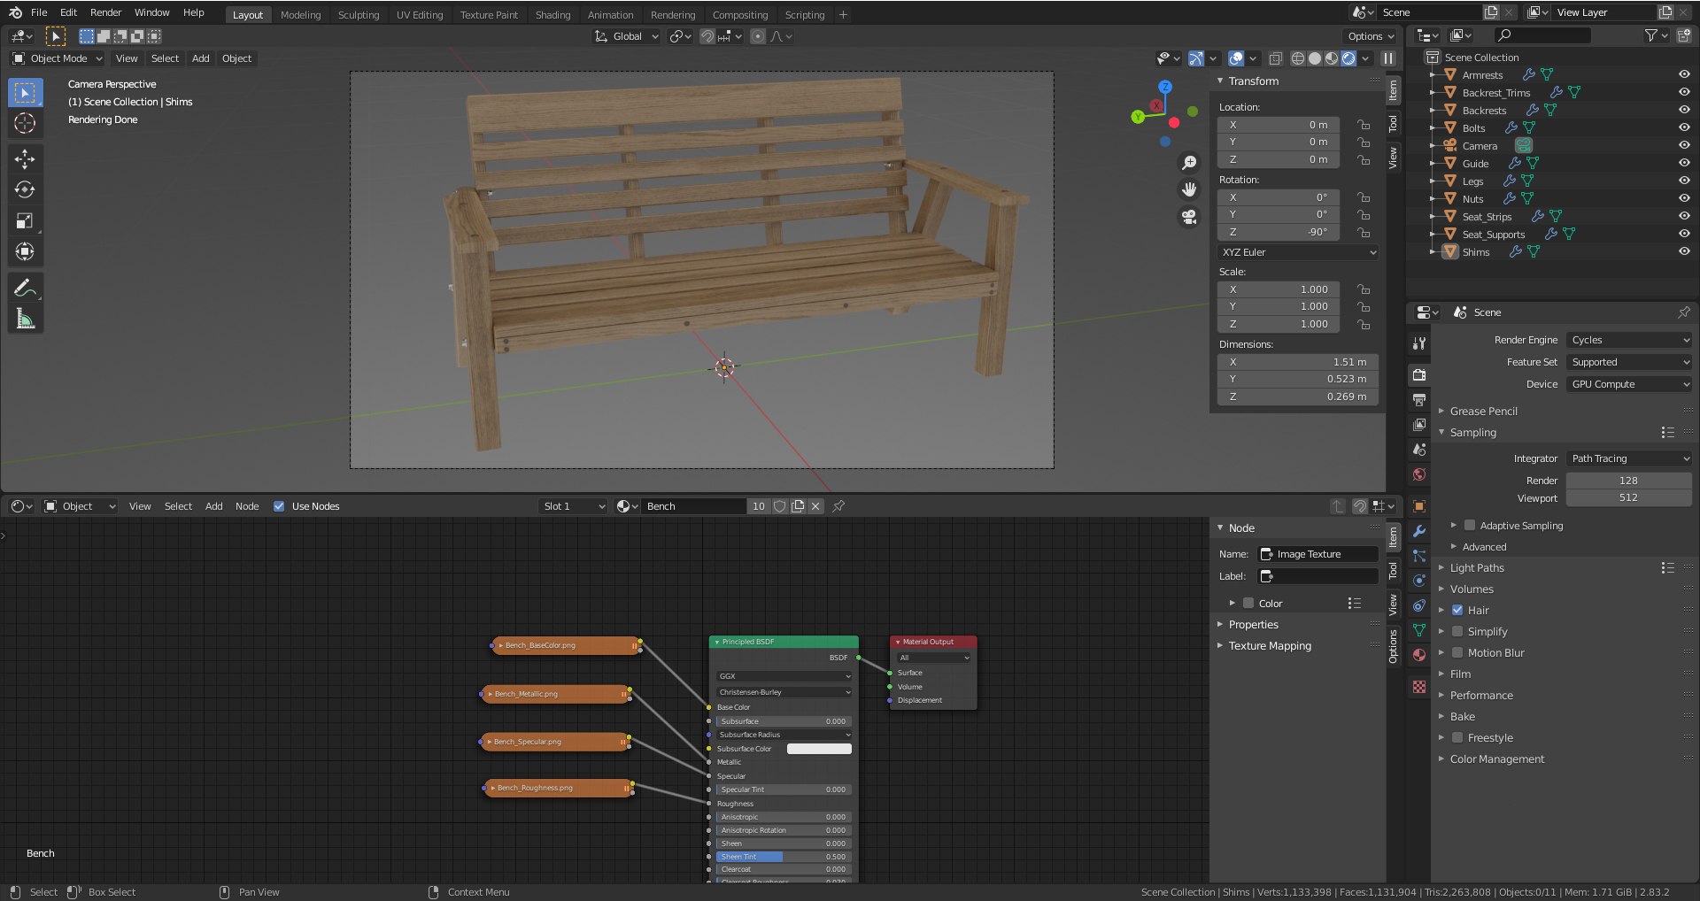
Task: Enable the Motion Blur checkbox
Action: click(x=1457, y=653)
